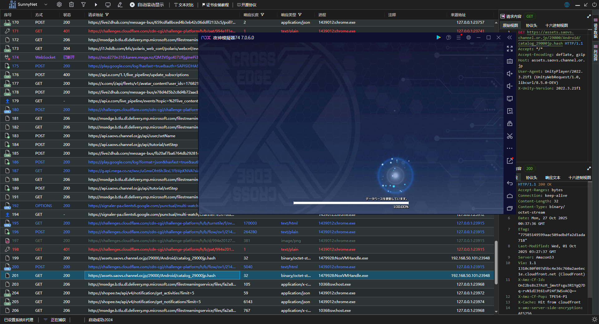The image size is (599, 324).
Task: Toggle 自动滚动显示 auto-scroll option
Action: click(147, 5)
